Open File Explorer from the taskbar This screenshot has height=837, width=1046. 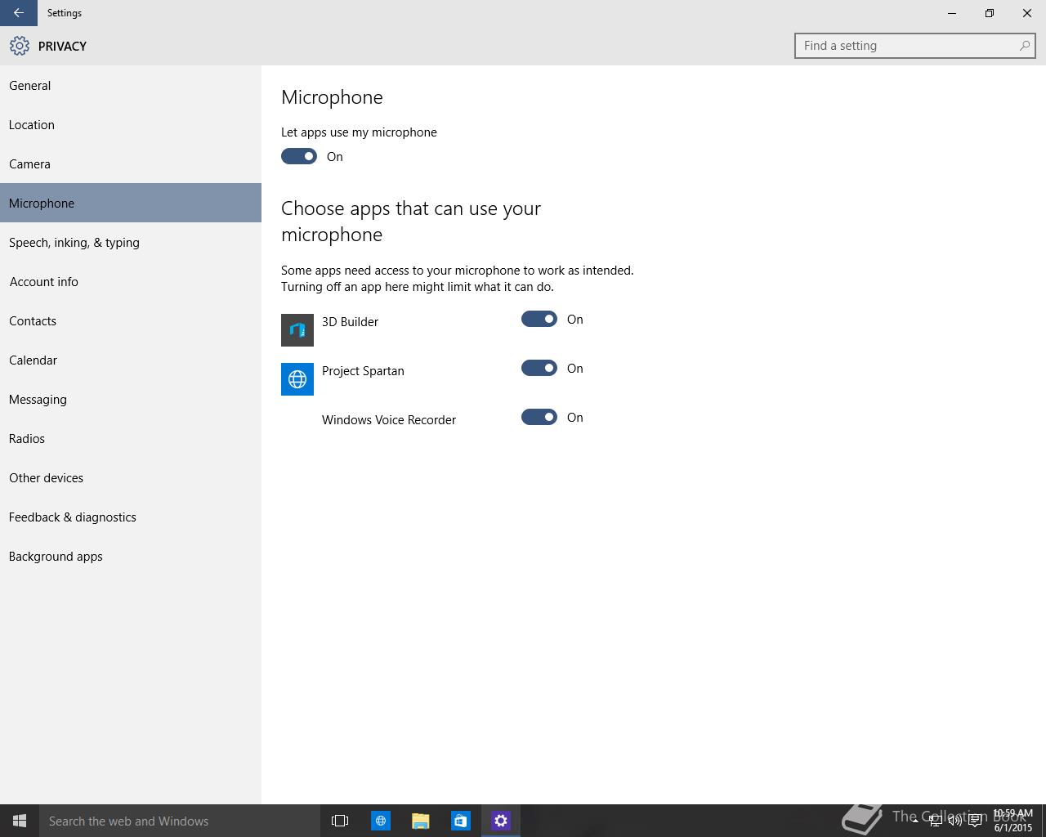point(421,821)
